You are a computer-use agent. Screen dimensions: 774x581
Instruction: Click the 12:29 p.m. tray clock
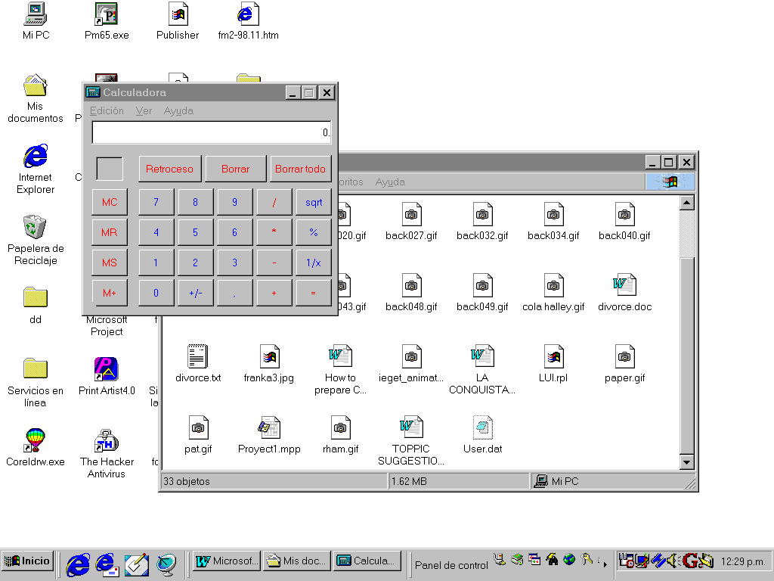tap(743, 562)
